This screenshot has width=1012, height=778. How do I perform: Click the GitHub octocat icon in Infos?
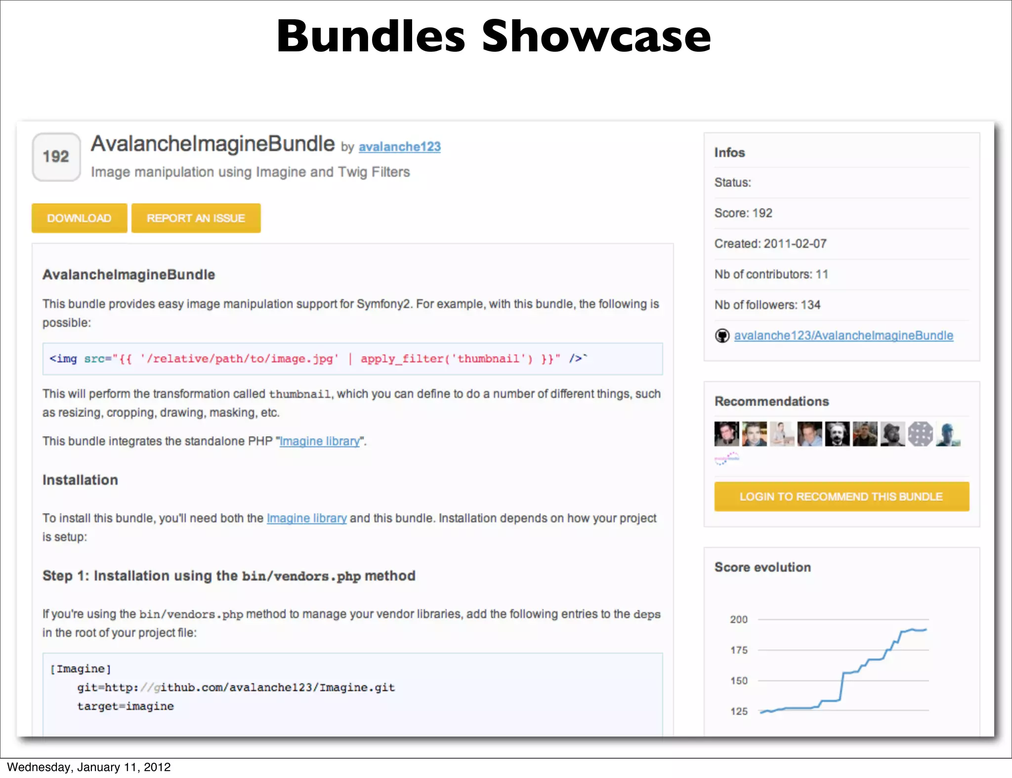tap(722, 336)
